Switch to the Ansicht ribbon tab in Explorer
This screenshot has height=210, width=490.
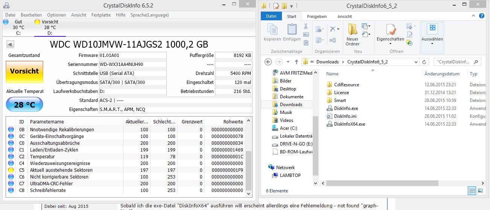345,16
